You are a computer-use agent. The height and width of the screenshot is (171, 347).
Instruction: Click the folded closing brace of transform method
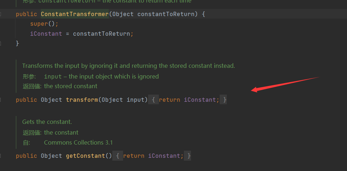tap(224, 100)
